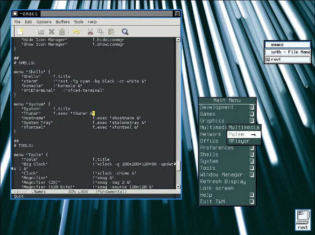The height and width of the screenshot is (235, 315).
Task: Click the scissors Cut icon
Action: click(91, 32)
